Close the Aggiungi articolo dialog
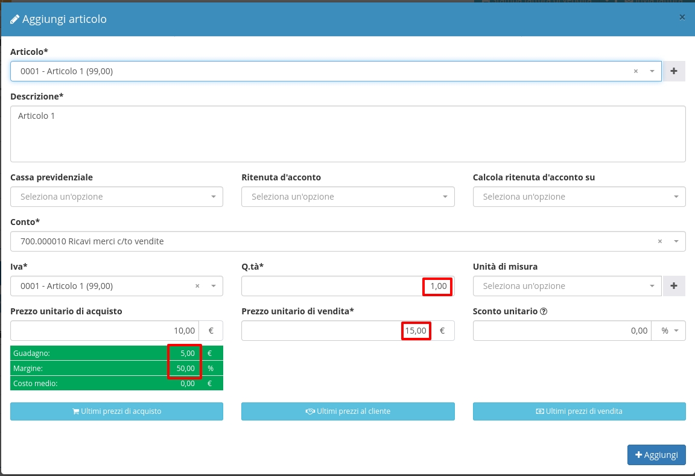 click(682, 17)
